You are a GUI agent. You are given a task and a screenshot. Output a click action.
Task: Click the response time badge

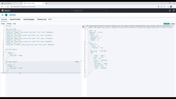[x=173, y=24]
